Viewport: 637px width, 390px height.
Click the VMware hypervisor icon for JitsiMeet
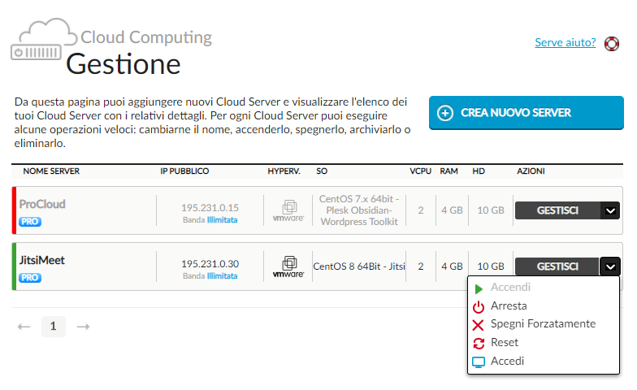[x=288, y=266]
